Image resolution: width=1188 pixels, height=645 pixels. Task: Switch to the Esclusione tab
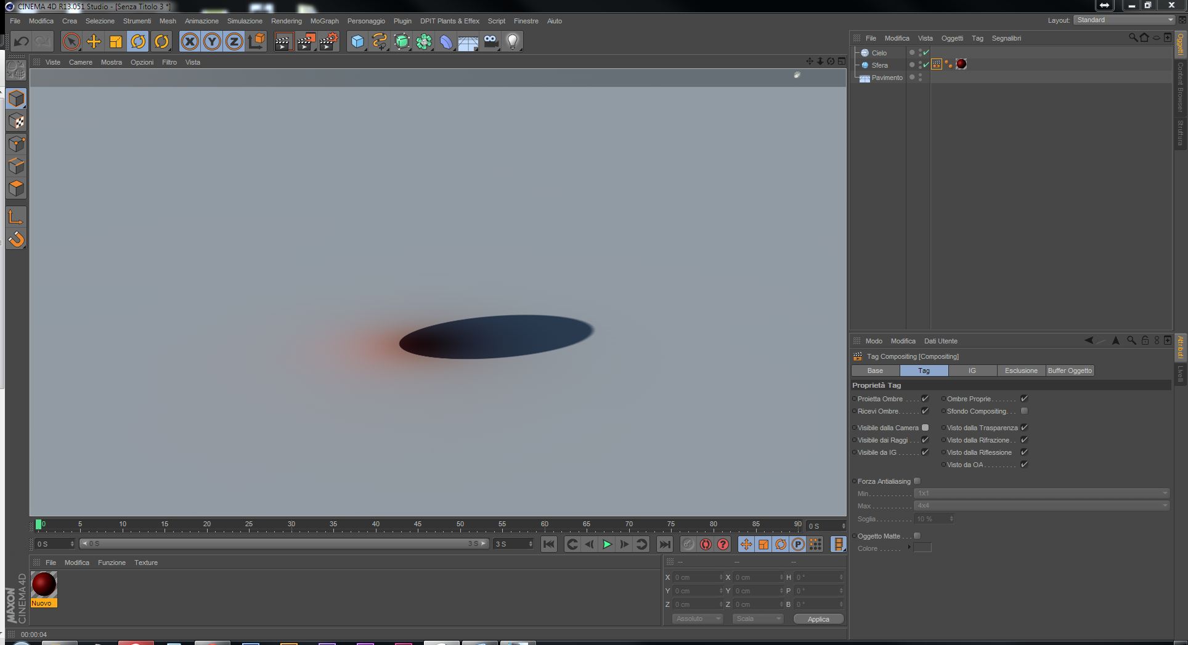pos(1020,371)
